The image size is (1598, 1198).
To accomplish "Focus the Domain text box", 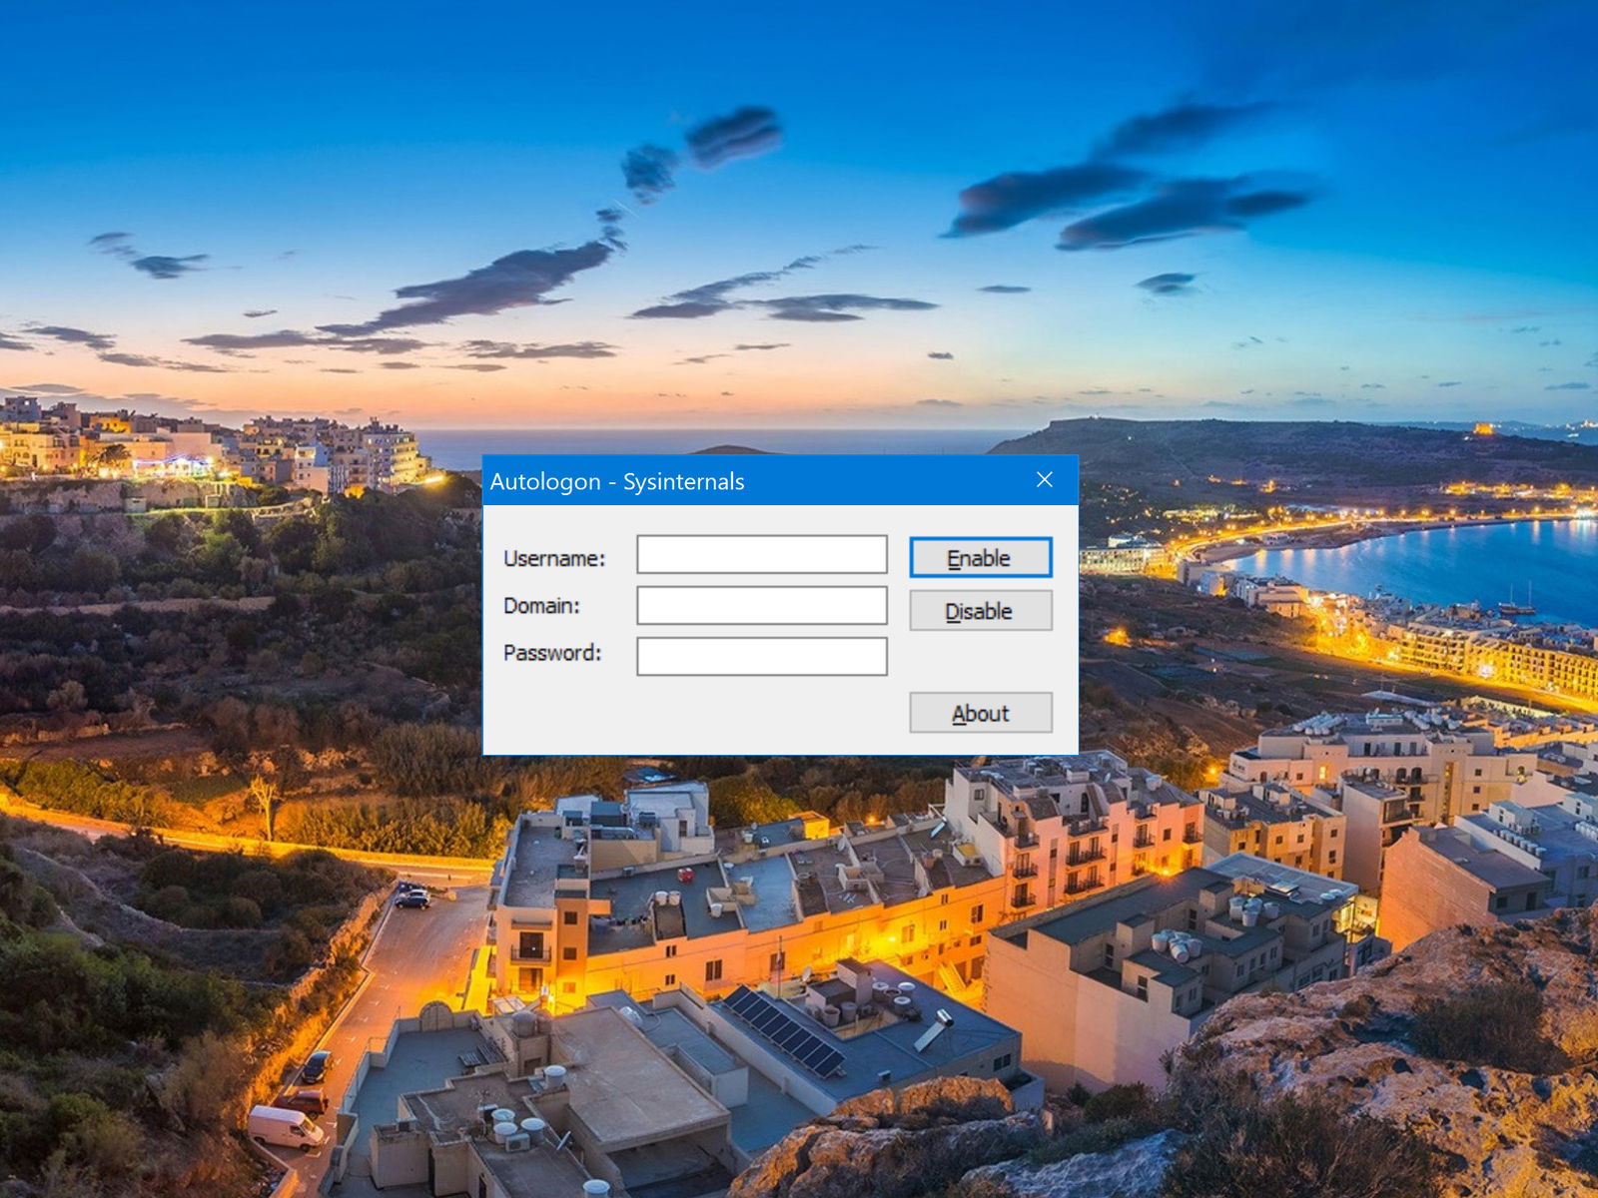I will click(x=762, y=605).
